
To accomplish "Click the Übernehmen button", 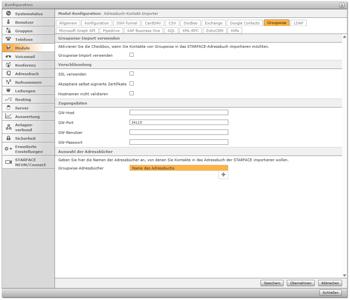I will click(301, 283).
